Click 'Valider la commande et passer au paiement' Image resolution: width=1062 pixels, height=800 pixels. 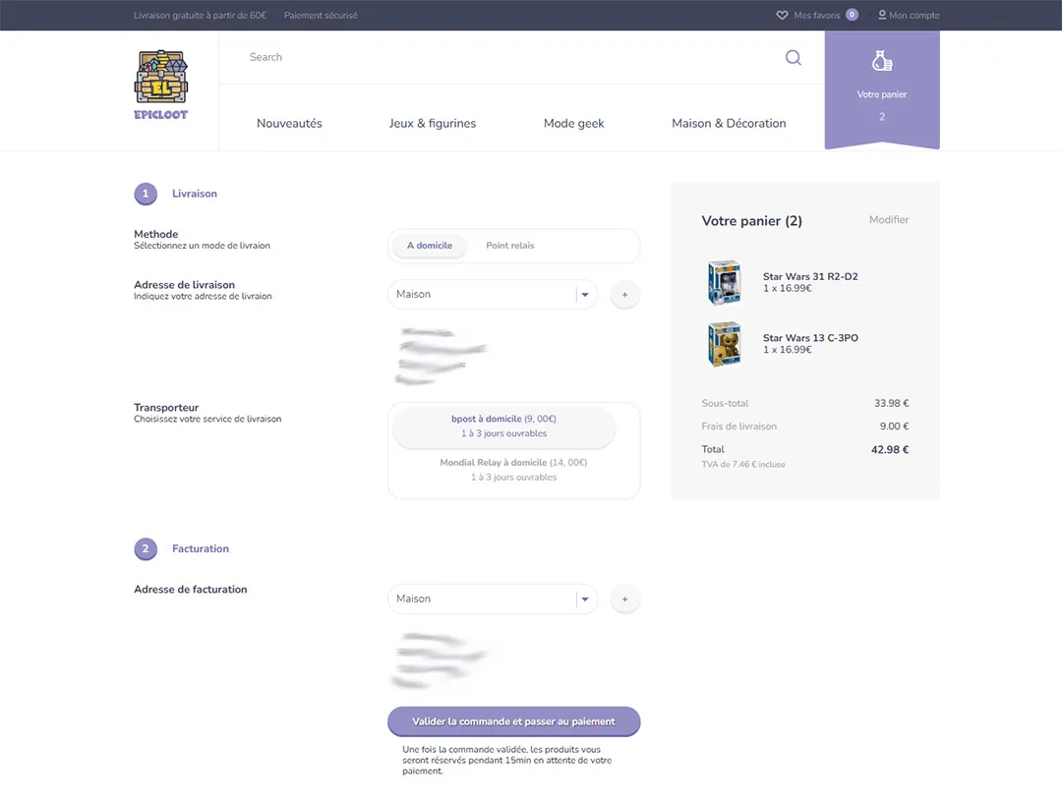tap(513, 721)
